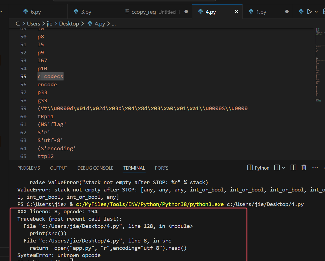
Task: Click 4.py in the breadcrumb path
Action: point(100,24)
